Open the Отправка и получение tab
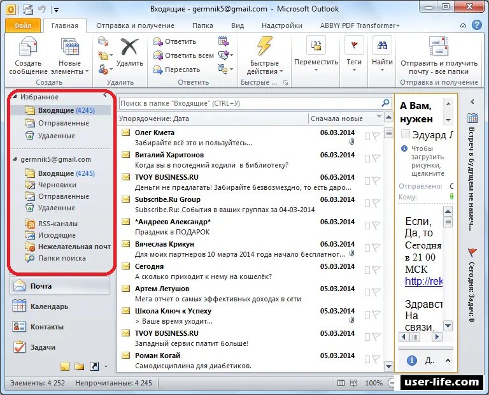This screenshot has height=395, width=489. point(135,25)
